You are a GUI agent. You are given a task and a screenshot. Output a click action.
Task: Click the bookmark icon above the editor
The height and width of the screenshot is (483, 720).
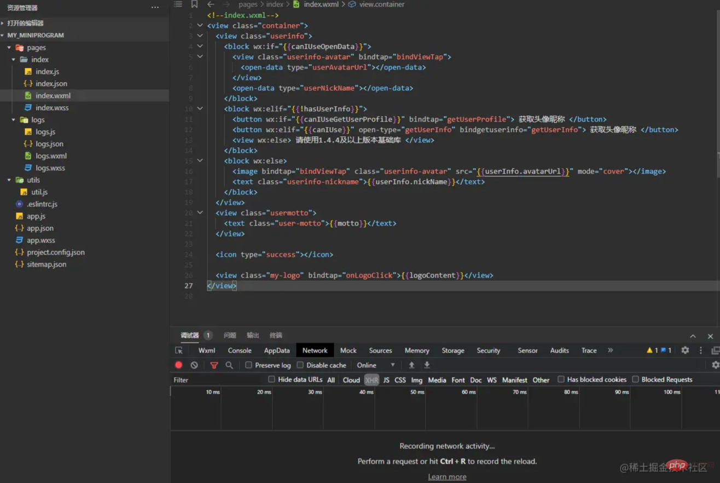(x=194, y=4)
